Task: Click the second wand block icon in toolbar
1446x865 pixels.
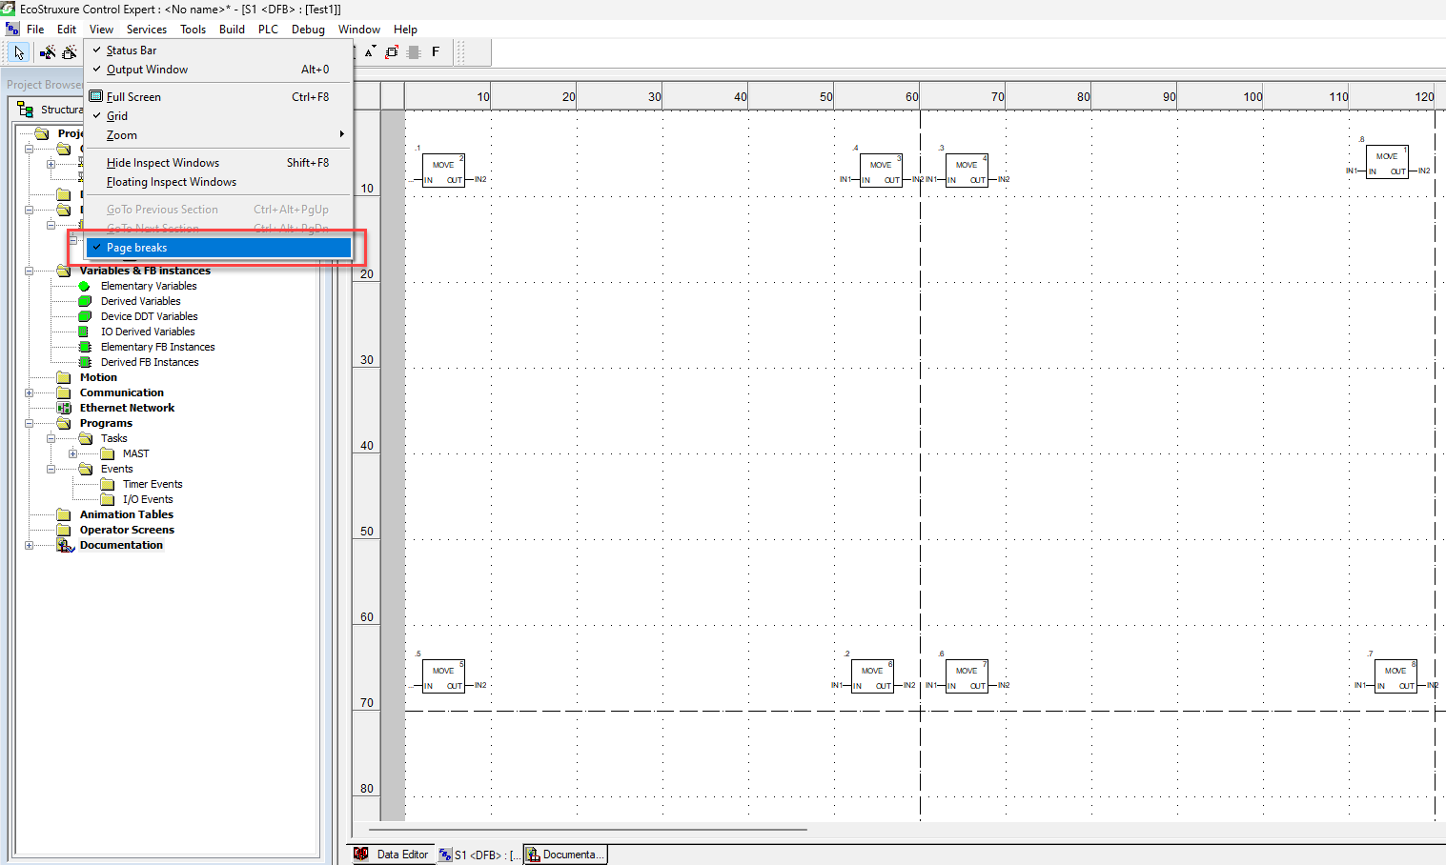Action: (x=70, y=52)
